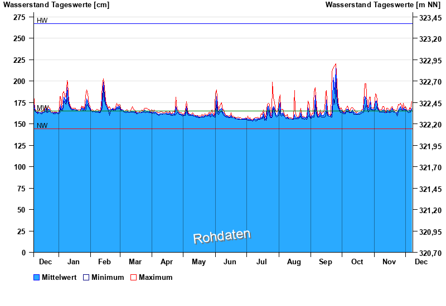The width and height of the screenshot is (446, 306).
Task: Select the Maximum legend label
Action: 156,277
